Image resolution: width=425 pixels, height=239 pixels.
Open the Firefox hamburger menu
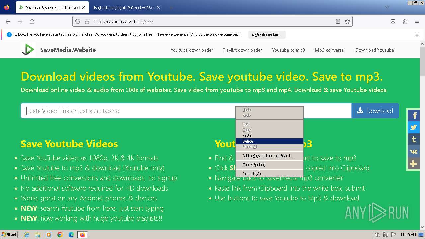click(x=417, y=21)
